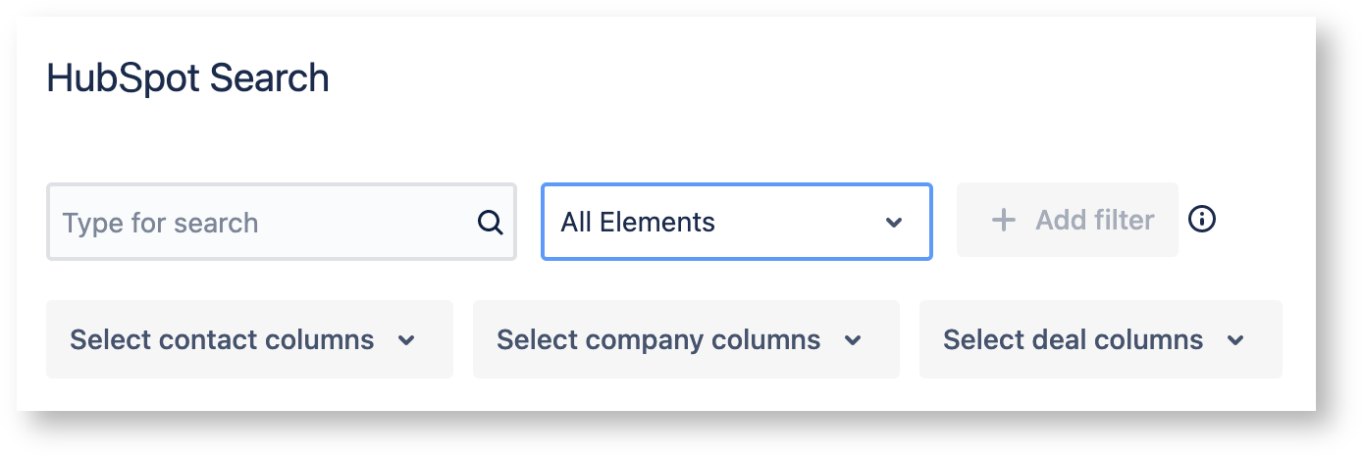Click the Type for search placeholder text
The image size is (1363, 458).
[x=161, y=223]
